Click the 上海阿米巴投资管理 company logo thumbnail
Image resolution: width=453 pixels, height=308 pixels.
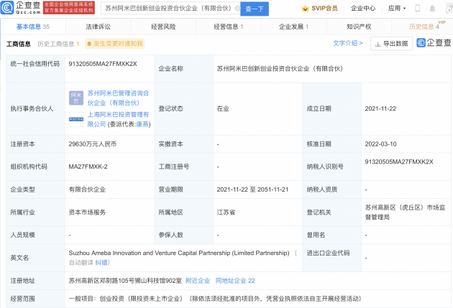pos(76,119)
